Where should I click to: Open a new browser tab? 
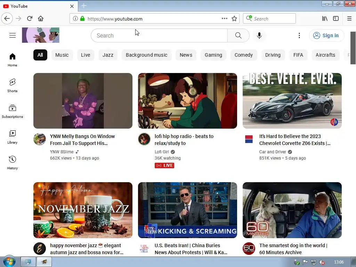point(84,6)
